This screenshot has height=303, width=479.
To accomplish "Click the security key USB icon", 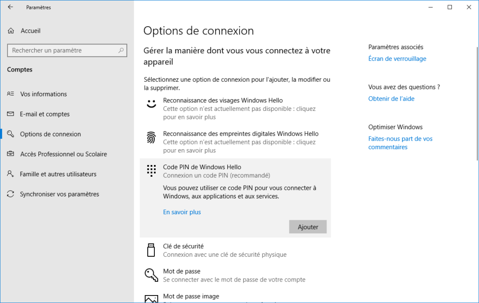I will 151,250.
